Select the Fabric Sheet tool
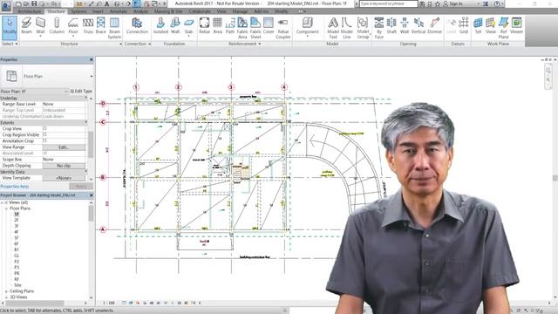 255,28
